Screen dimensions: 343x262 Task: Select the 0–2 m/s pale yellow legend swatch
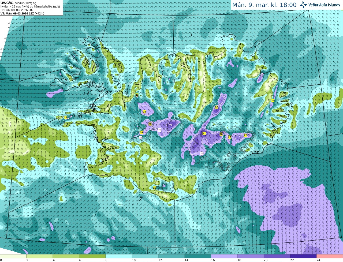tap(13, 256)
